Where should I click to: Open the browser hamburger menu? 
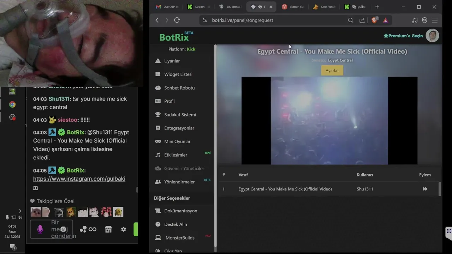tap(435, 20)
